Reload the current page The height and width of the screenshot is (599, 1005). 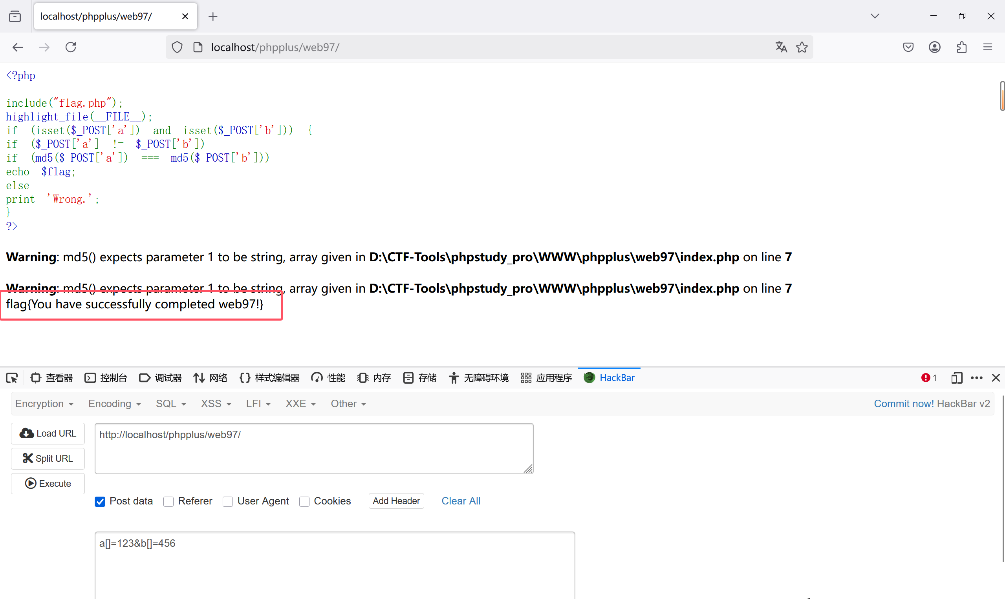(71, 47)
